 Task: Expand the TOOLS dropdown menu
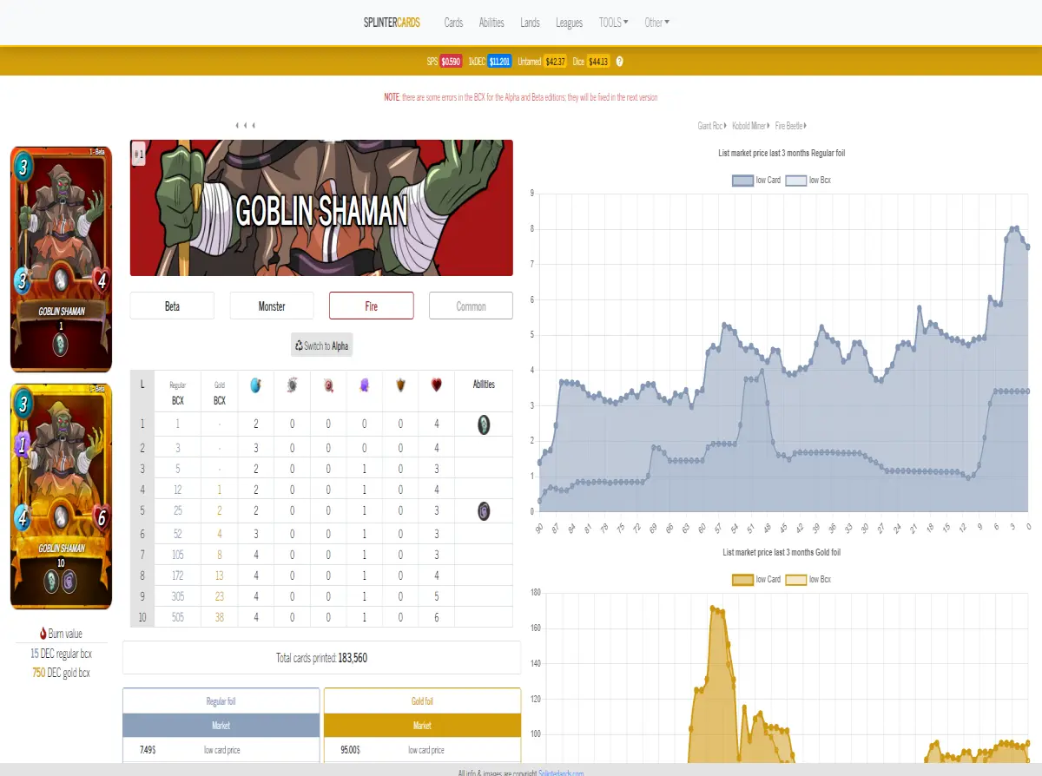click(x=613, y=23)
